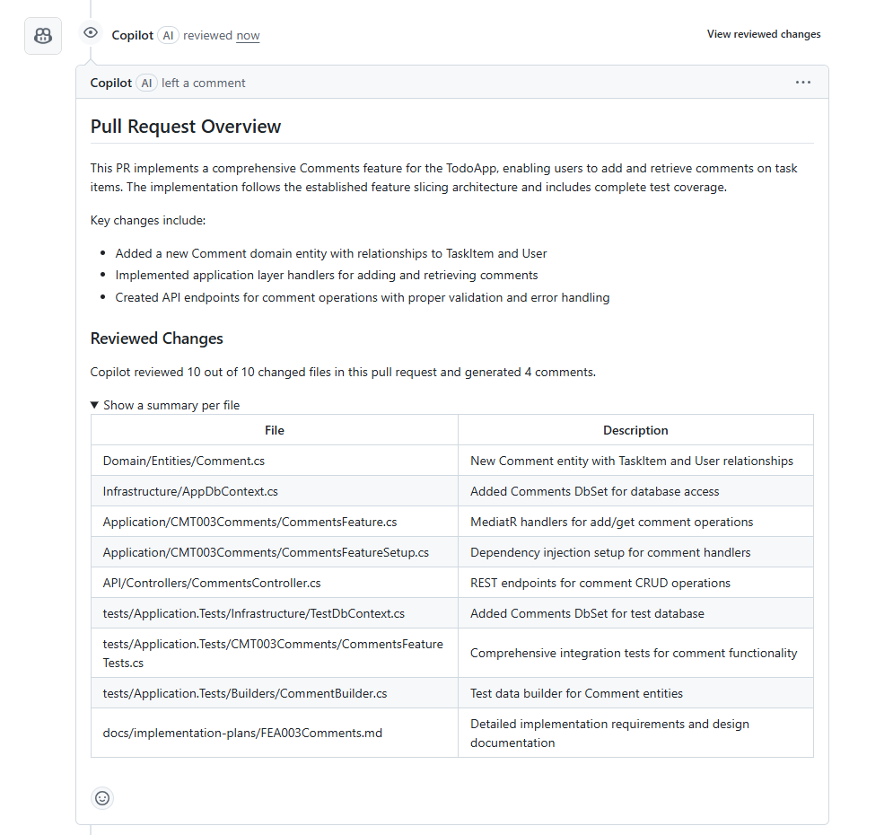893x835 pixels.
Task: Open the FEA003Comments.md documentation file
Action: click(x=242, y=733)
